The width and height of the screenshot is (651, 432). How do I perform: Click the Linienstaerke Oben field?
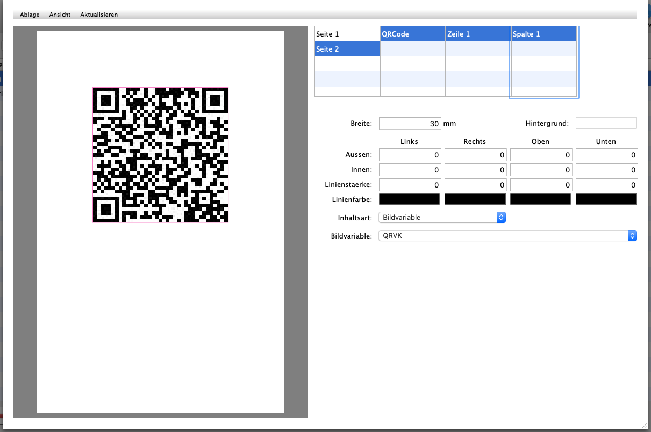click(x=541, y=185)
